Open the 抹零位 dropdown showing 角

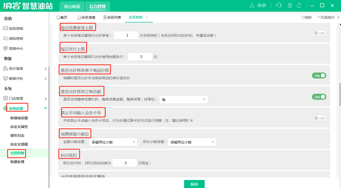(184, 100)
